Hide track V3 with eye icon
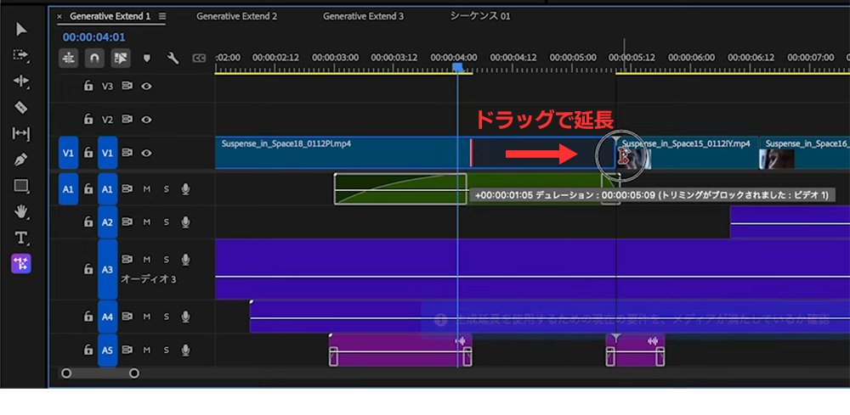The height and width of the screenshot is (415, 850). coord(146,86)
